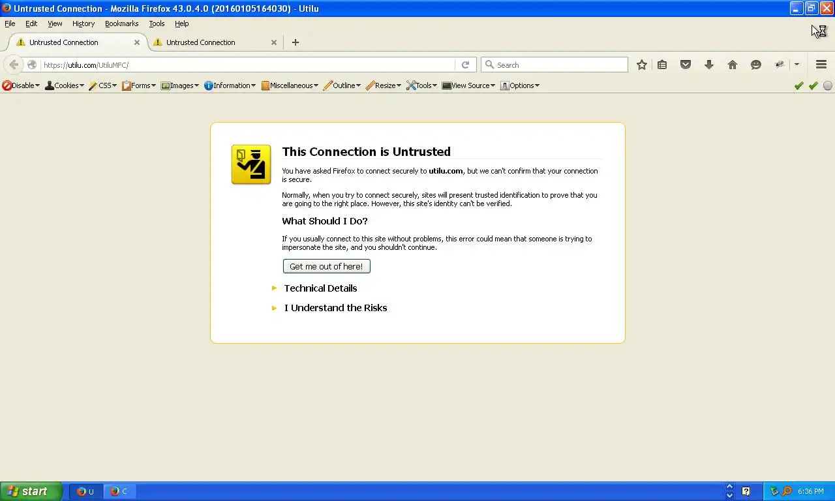The width and height of the screenshot is (835, 501).
Task: Open the Edit menu
Action: click(x=31, y=23)
